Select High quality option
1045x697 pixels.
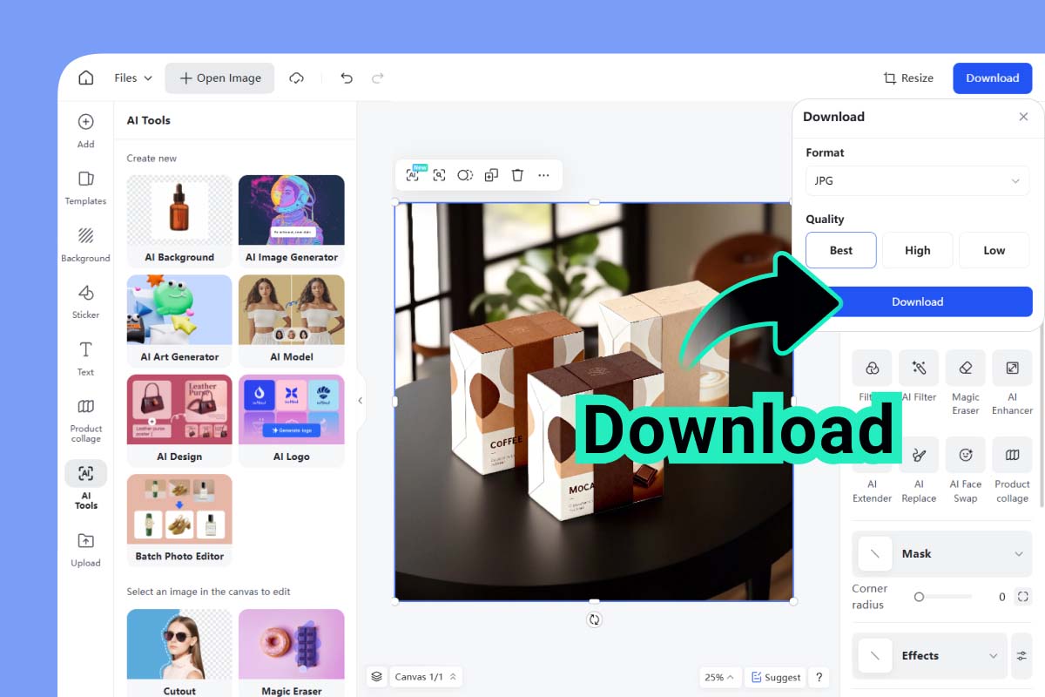point(917,250)
